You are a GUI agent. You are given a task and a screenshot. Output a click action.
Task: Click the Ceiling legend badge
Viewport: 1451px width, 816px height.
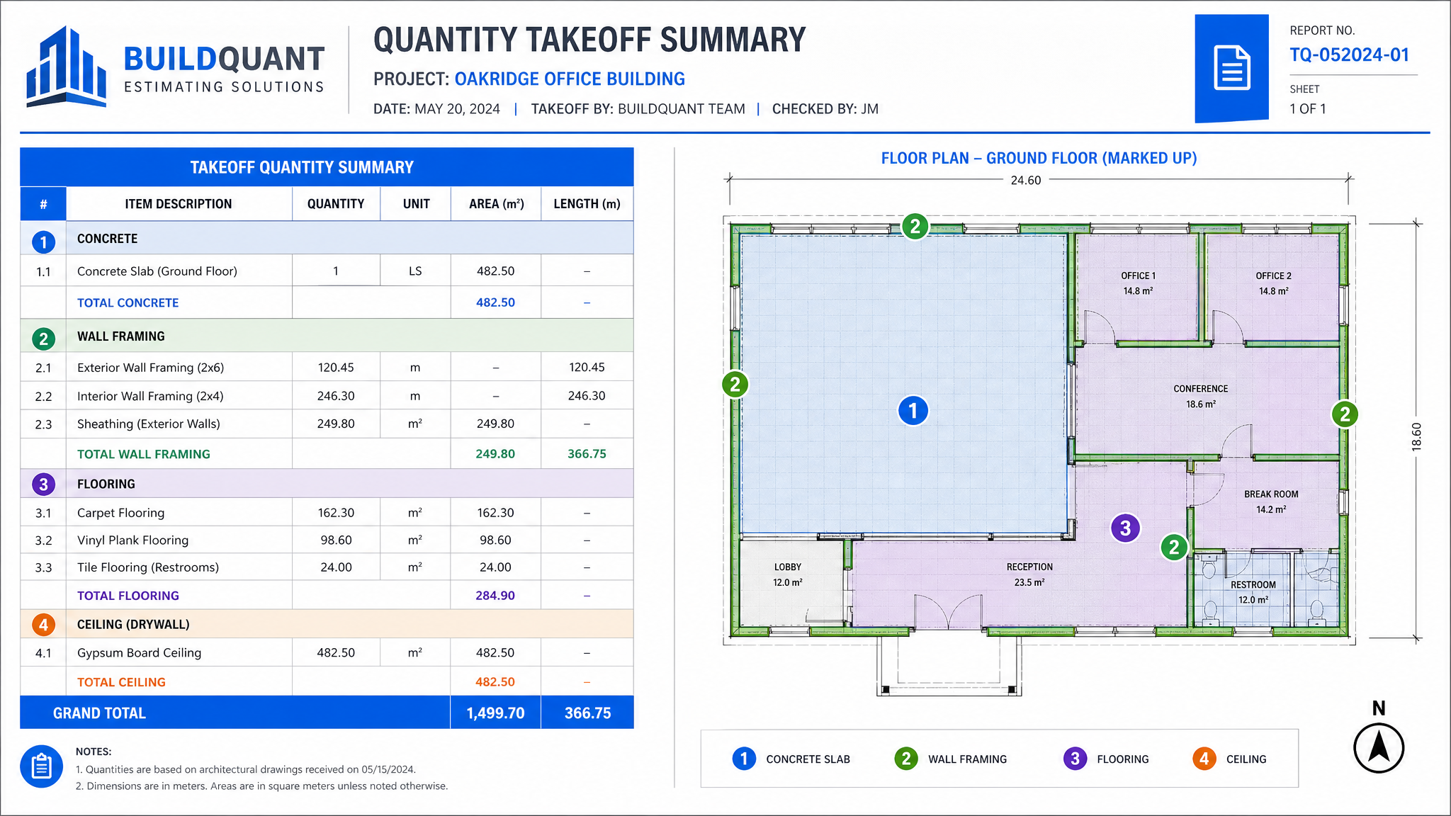[1204, 759]
